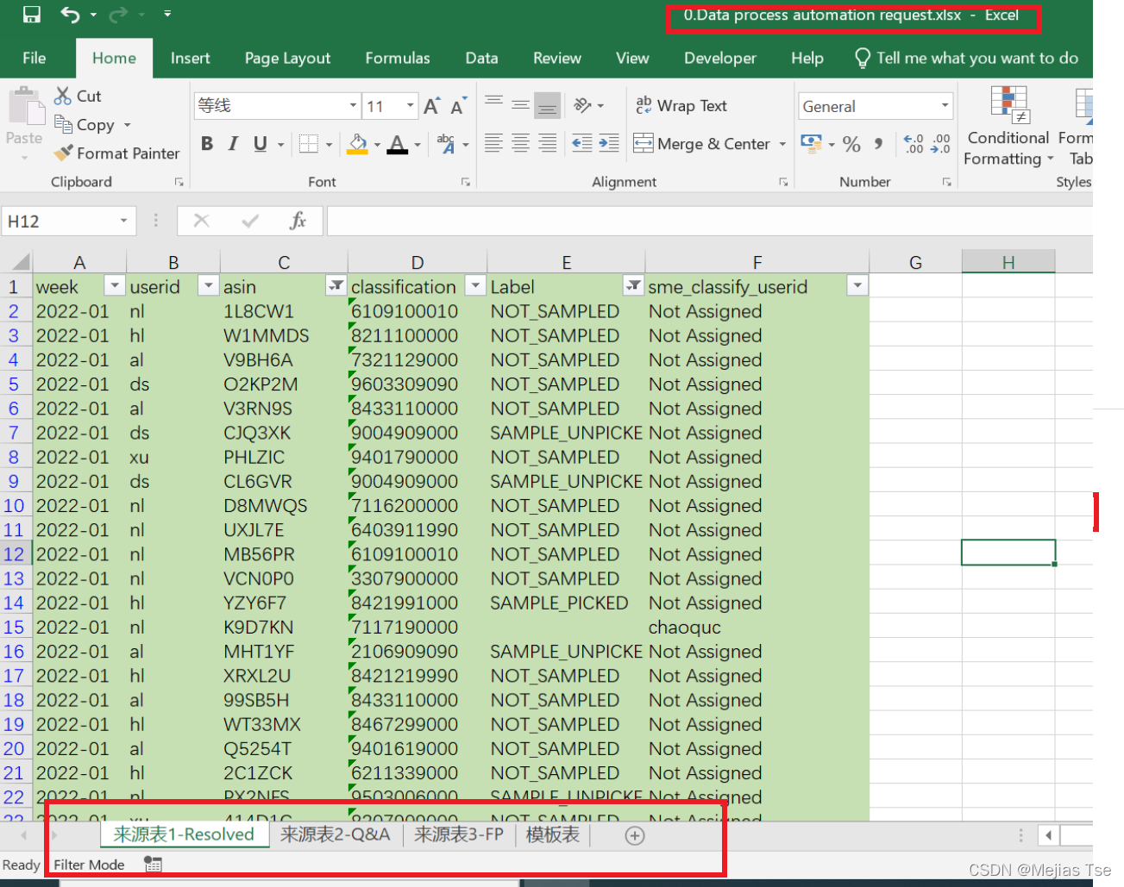The width and height of the screenshot is (1124, 887).
Task: Open the Review ribbon tab
Action: tap(557, 58)
